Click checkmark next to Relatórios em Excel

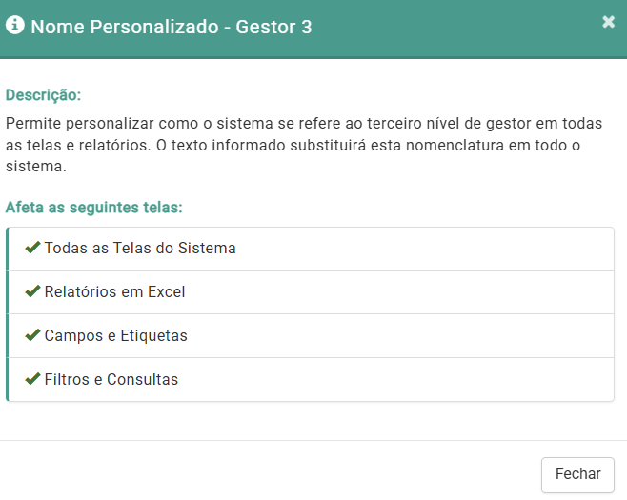pyautogui.click(x=32, y=291)
